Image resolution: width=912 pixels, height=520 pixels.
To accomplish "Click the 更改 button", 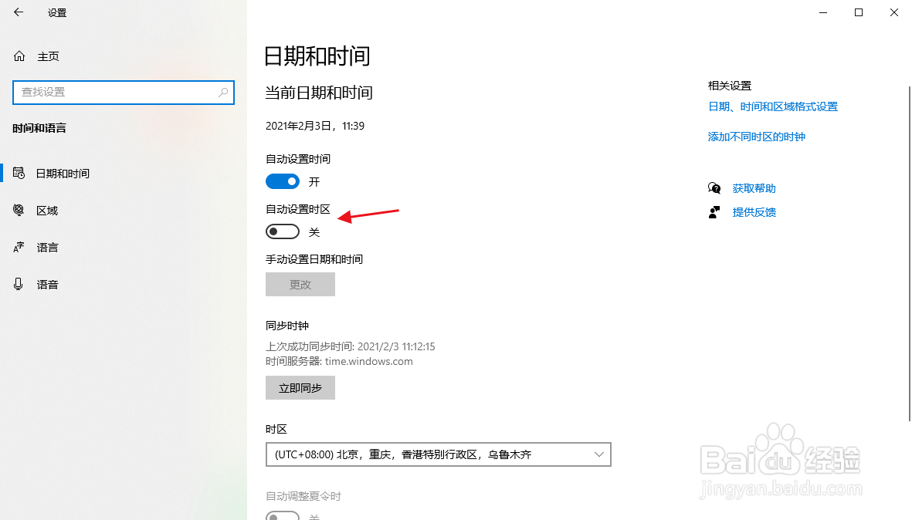I will 300,284.
